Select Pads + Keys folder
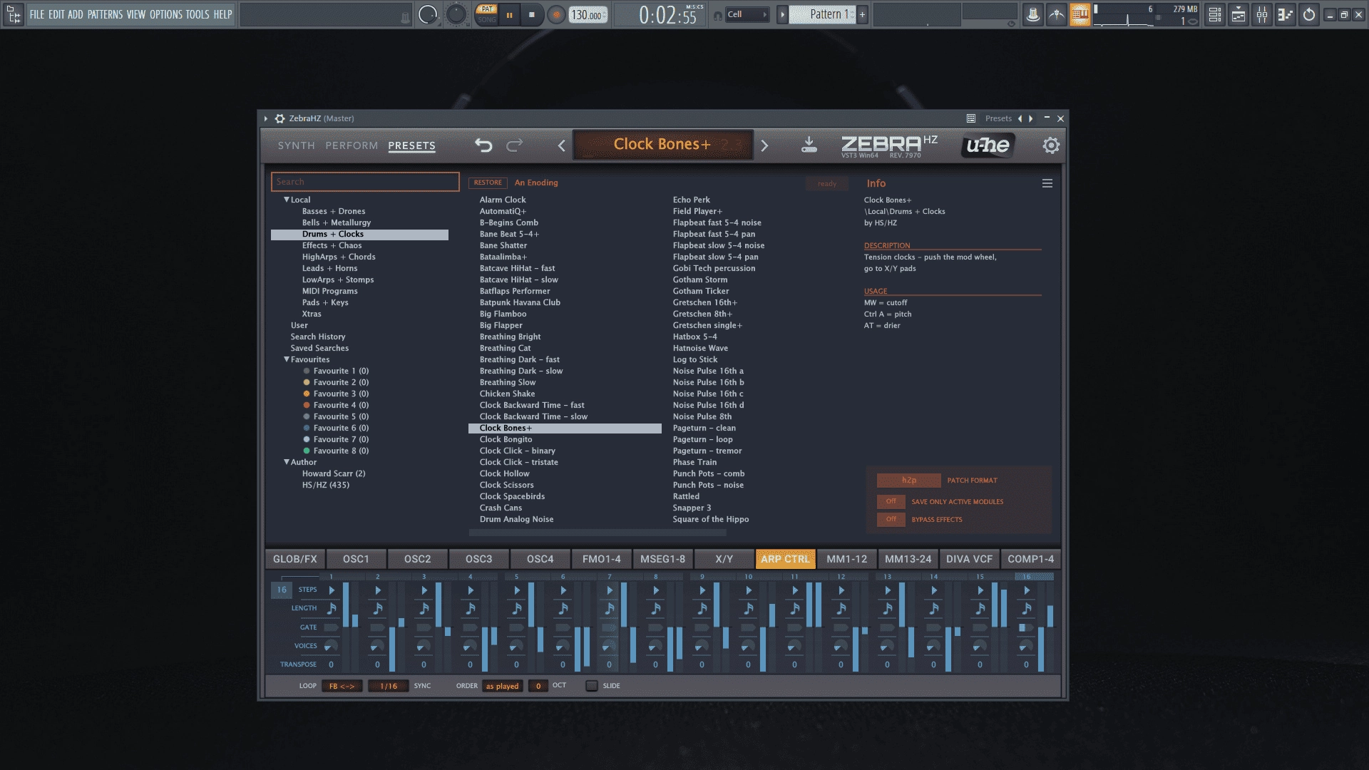This screenshot has width=1369, height=770. click(325, 302)
